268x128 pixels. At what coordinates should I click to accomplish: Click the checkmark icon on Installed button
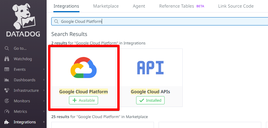142,101
